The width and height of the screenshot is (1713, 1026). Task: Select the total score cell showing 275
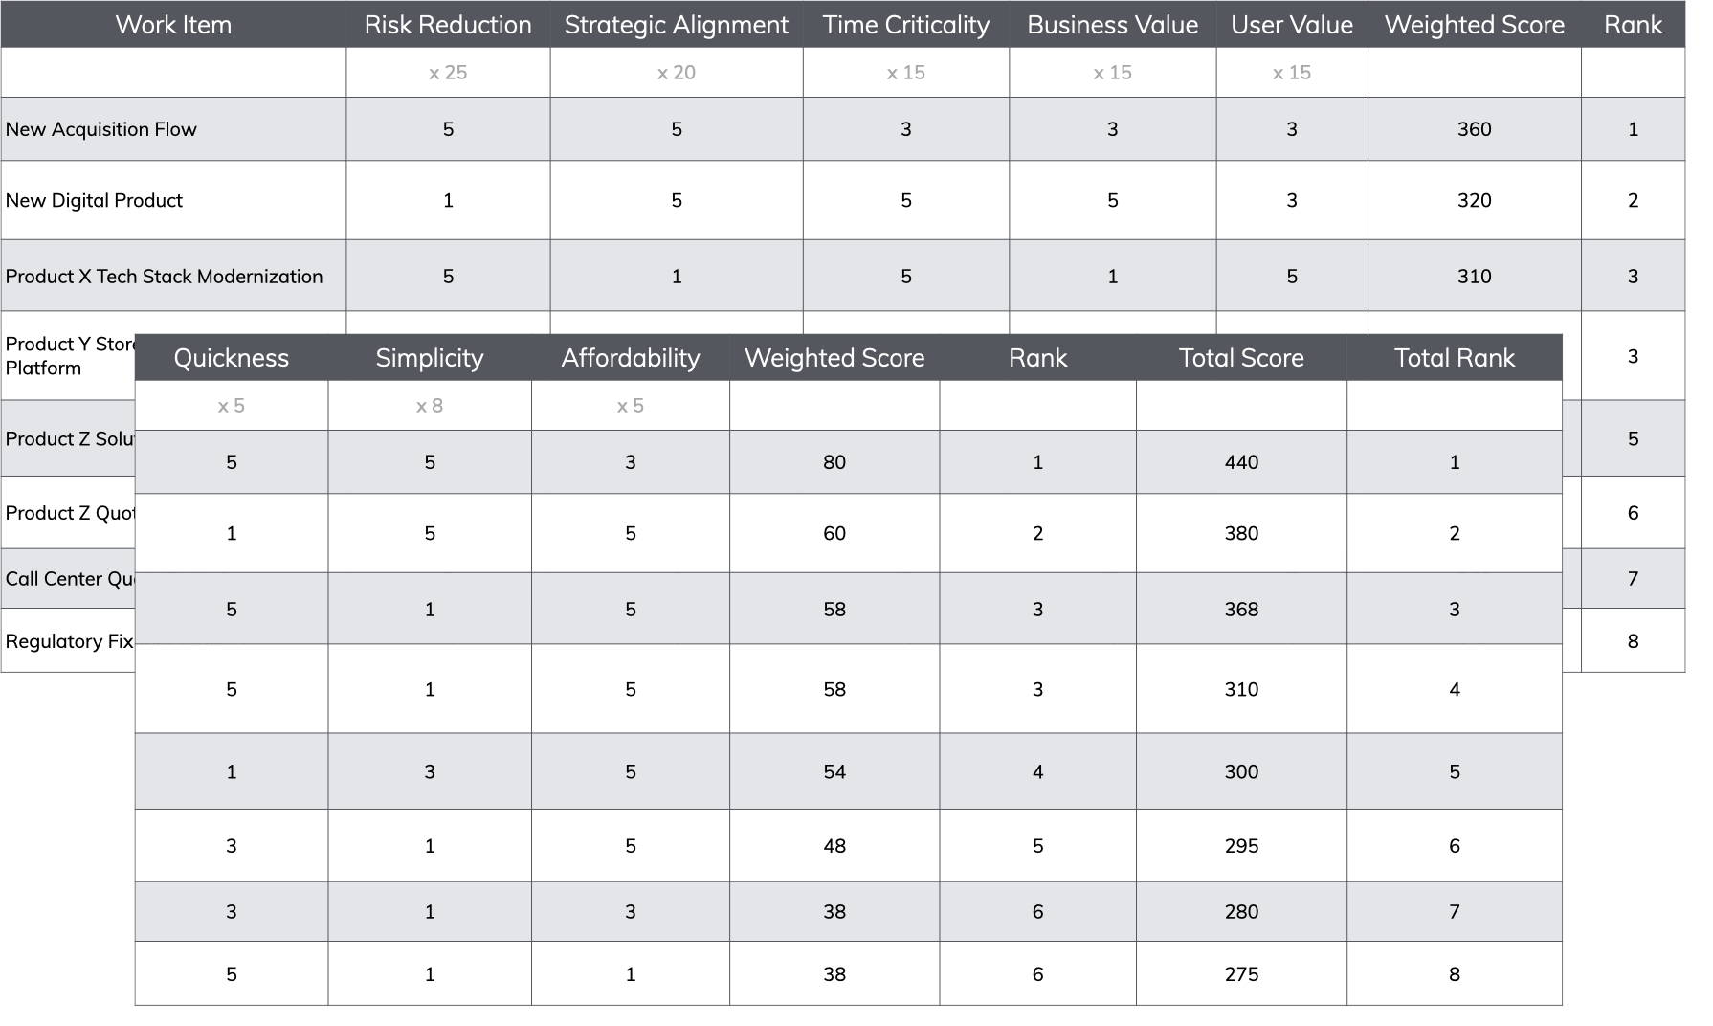click(1241, 973)
